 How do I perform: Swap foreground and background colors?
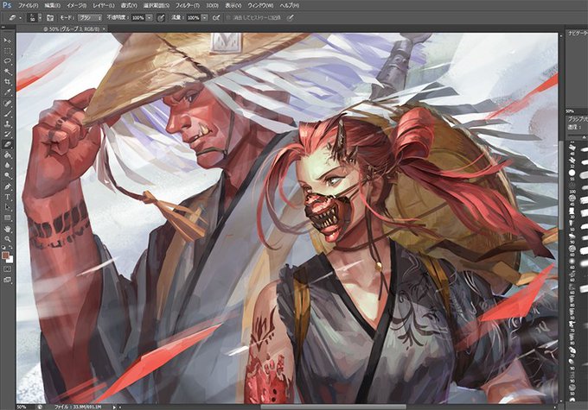[x=10, y=248]
